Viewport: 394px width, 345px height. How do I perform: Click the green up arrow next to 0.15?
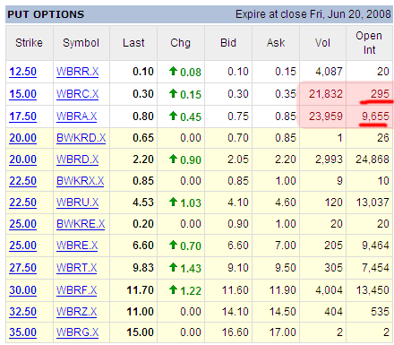[173, 93]
